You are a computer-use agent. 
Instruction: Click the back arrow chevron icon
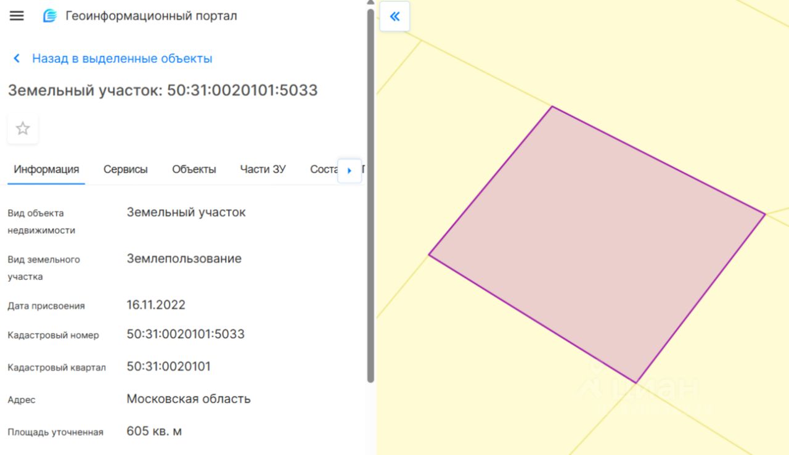pyautogui.click(x=17, y=59)
